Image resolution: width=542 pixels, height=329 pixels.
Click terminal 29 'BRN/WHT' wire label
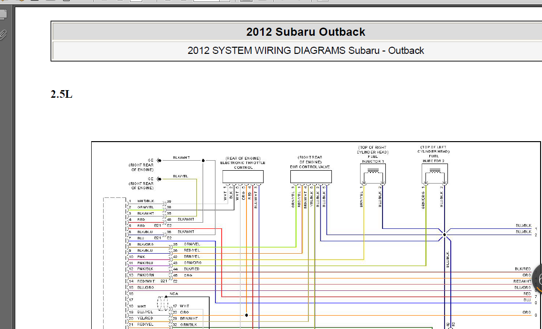[189, 319]
